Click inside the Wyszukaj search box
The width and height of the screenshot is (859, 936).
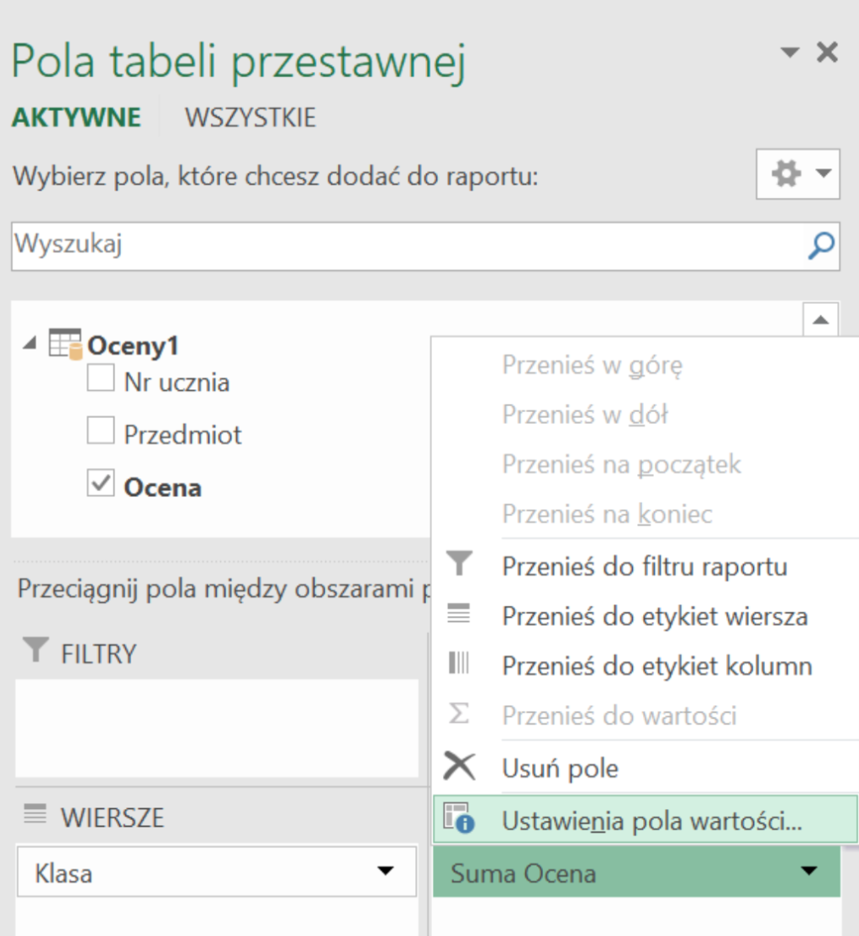click(x=339, y=246)
